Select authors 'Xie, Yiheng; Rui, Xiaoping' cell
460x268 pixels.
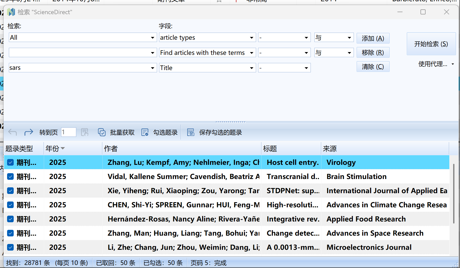[182, 191]
